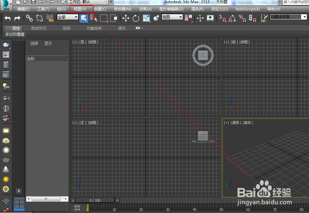The image size is (309, 213).
Task: Click the Open File icon in title bar
Action: [x=26, y=2]
